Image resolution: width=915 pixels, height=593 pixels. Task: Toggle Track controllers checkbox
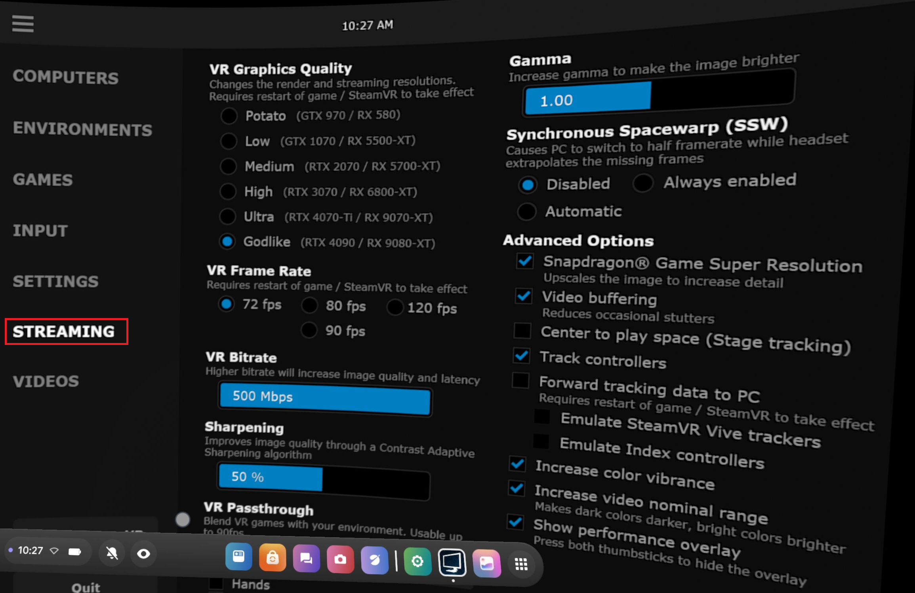(521, 356)
